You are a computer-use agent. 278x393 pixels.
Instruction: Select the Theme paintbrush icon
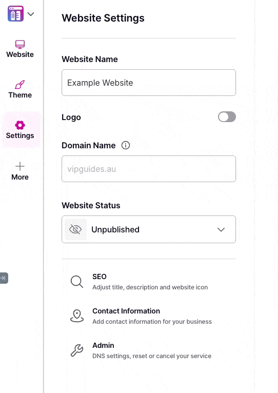pos(20,85)
